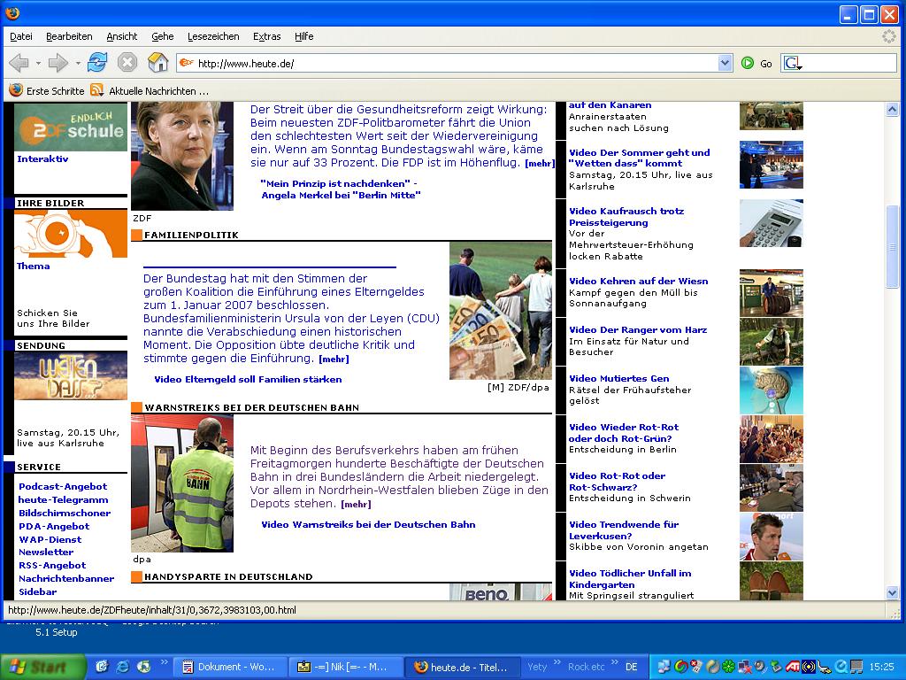906x680 pixels.
Task: Open the Newsletter service link
Action: (x=46, y=552)
